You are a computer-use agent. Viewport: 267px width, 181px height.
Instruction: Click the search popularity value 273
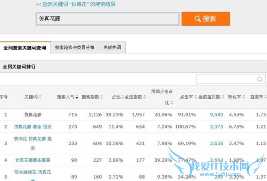click(x=73, y=127)
